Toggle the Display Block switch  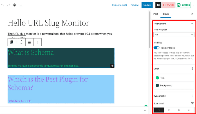(x=156, y=48)
